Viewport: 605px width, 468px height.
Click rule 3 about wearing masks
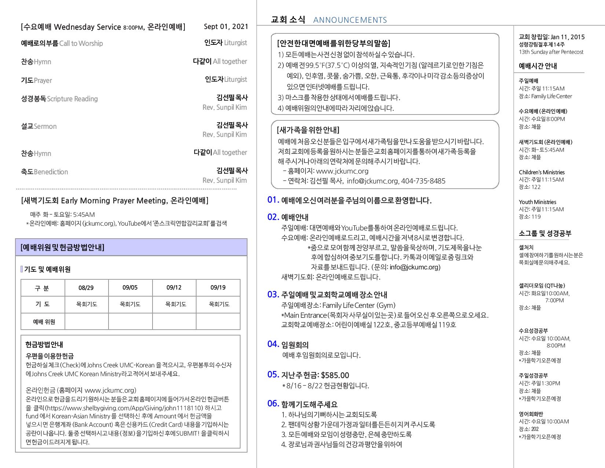pyautogui.click(x=339, y=98)
